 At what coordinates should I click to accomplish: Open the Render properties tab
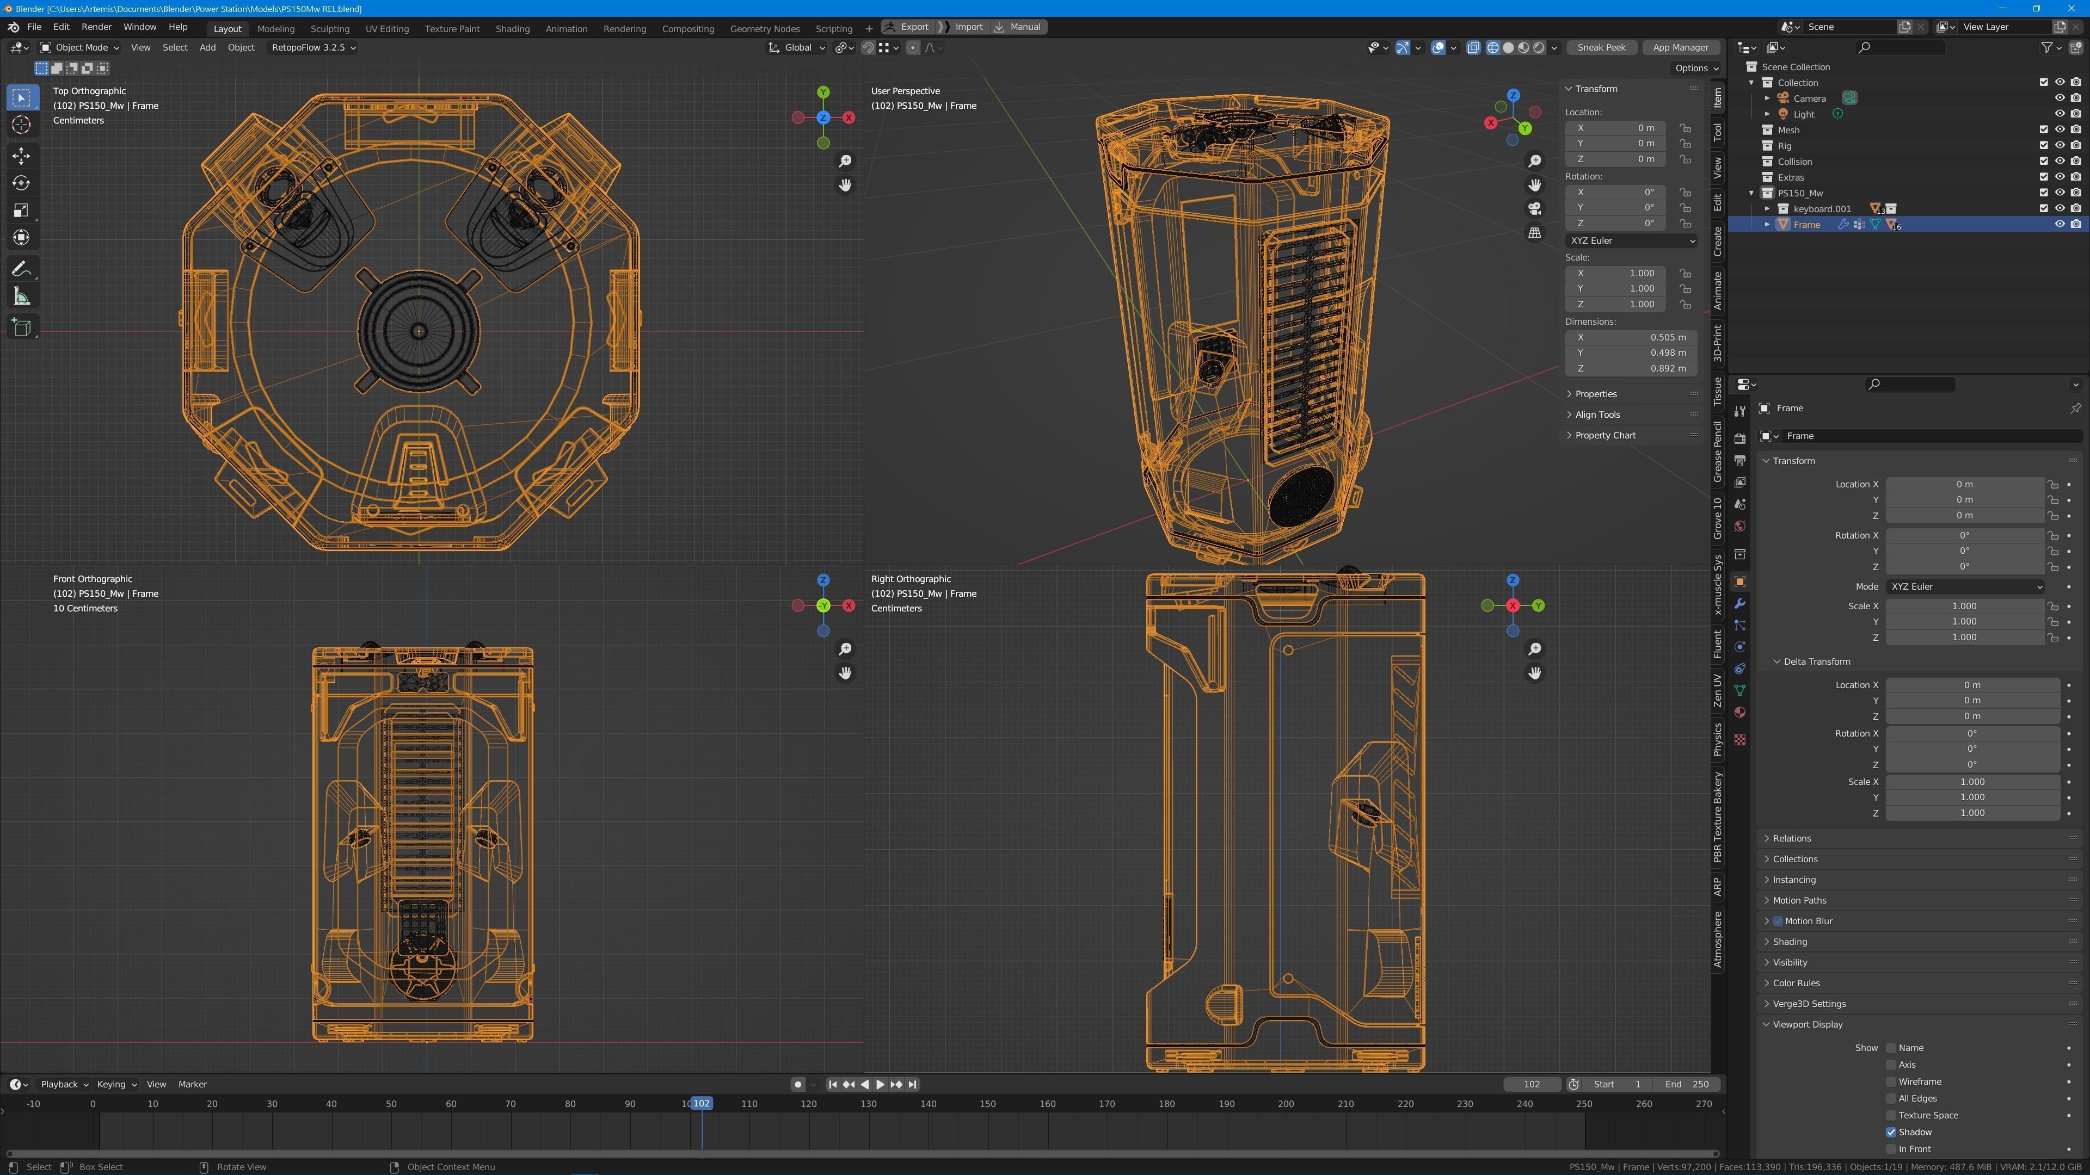pyautogui.click(x=1739, y=438)
